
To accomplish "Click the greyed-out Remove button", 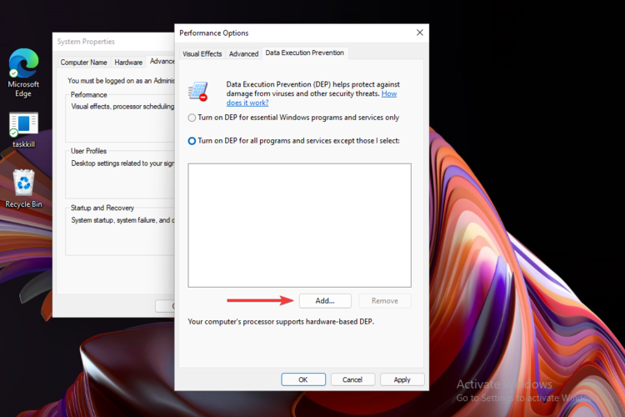I will [384, 300].
